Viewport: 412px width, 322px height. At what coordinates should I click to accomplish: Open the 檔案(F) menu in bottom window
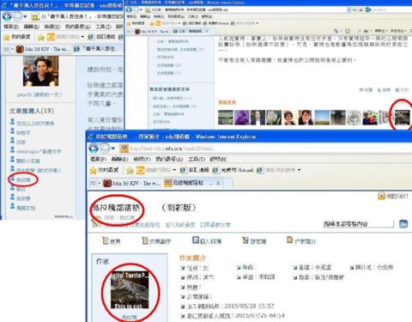click(x=98, y=159)
